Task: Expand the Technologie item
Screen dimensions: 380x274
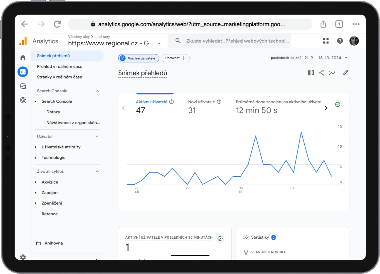Action: (36, 158)
